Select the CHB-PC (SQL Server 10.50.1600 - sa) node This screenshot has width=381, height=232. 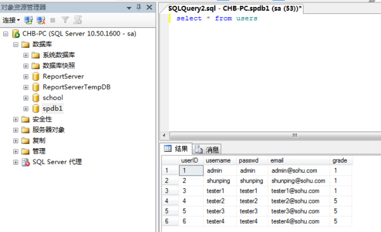(x=79, y=34)
